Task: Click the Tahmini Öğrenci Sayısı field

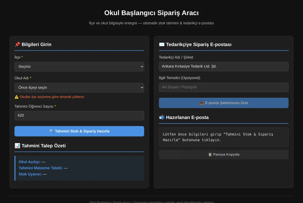Action: click(x=79, y=116)
